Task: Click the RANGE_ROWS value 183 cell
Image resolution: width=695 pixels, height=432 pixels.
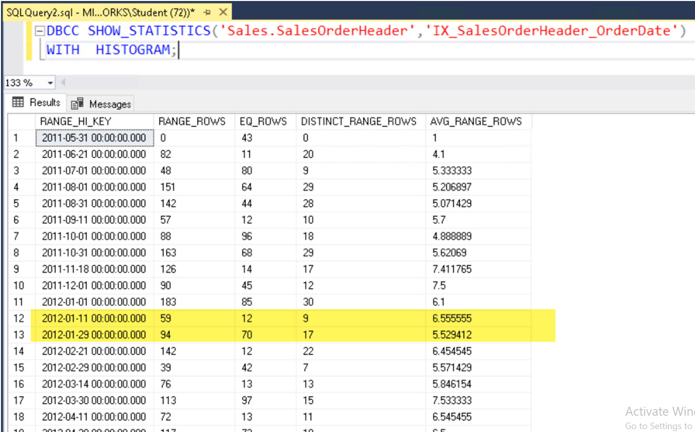Action: 168,302
